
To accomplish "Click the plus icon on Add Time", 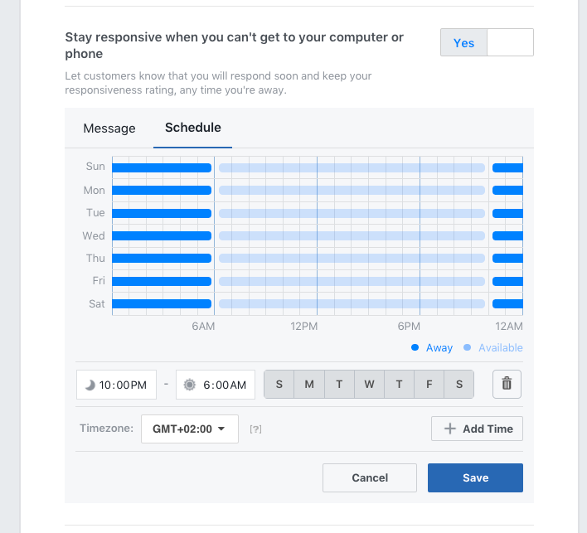I will (449, 429).
